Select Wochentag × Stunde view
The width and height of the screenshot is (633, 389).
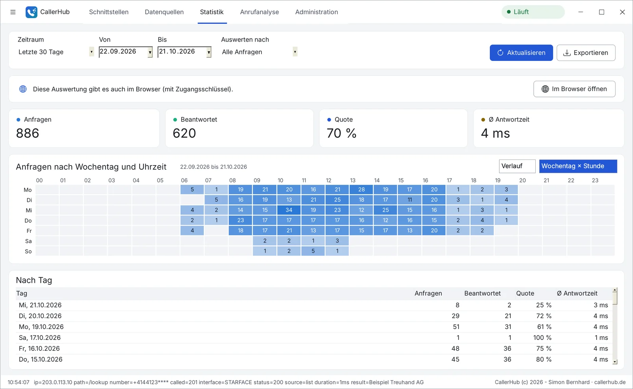[x=578, y=166]
